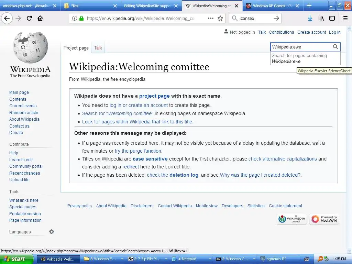Click the taskbar keyboard icon
Image resolution: width=352 pixels, height=264 pixels.
306,259
